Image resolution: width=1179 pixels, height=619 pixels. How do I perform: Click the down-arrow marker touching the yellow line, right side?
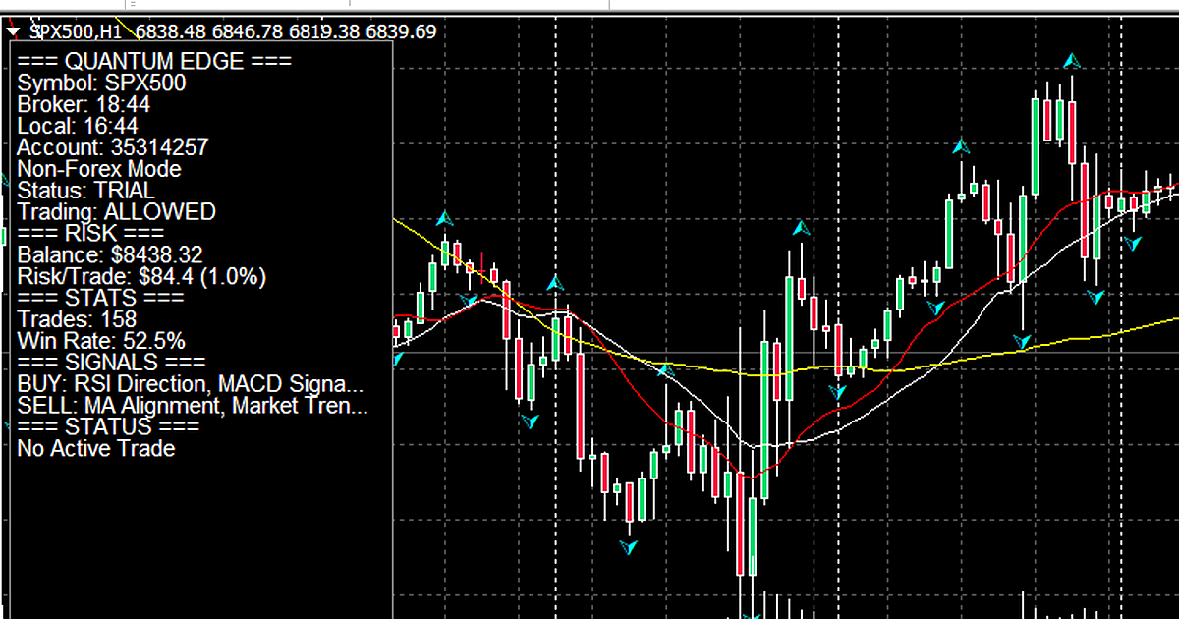tap(1023, 342)
